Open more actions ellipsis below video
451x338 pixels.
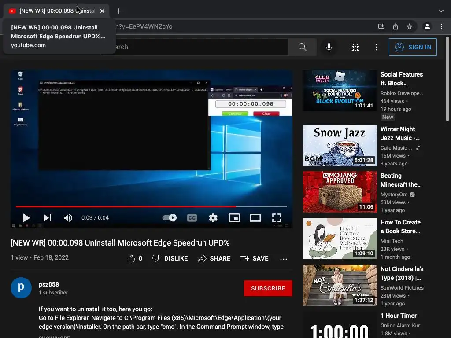tap(284, 259)
